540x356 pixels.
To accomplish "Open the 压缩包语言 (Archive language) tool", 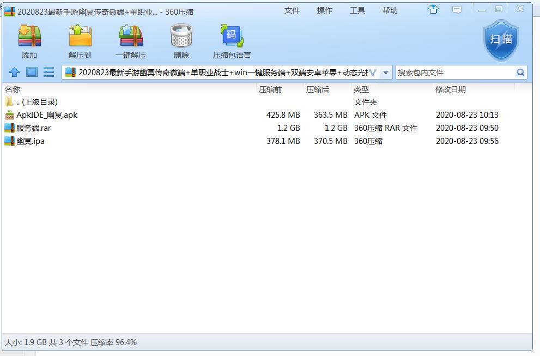I will pyautogui.click(x=232, y=37).
